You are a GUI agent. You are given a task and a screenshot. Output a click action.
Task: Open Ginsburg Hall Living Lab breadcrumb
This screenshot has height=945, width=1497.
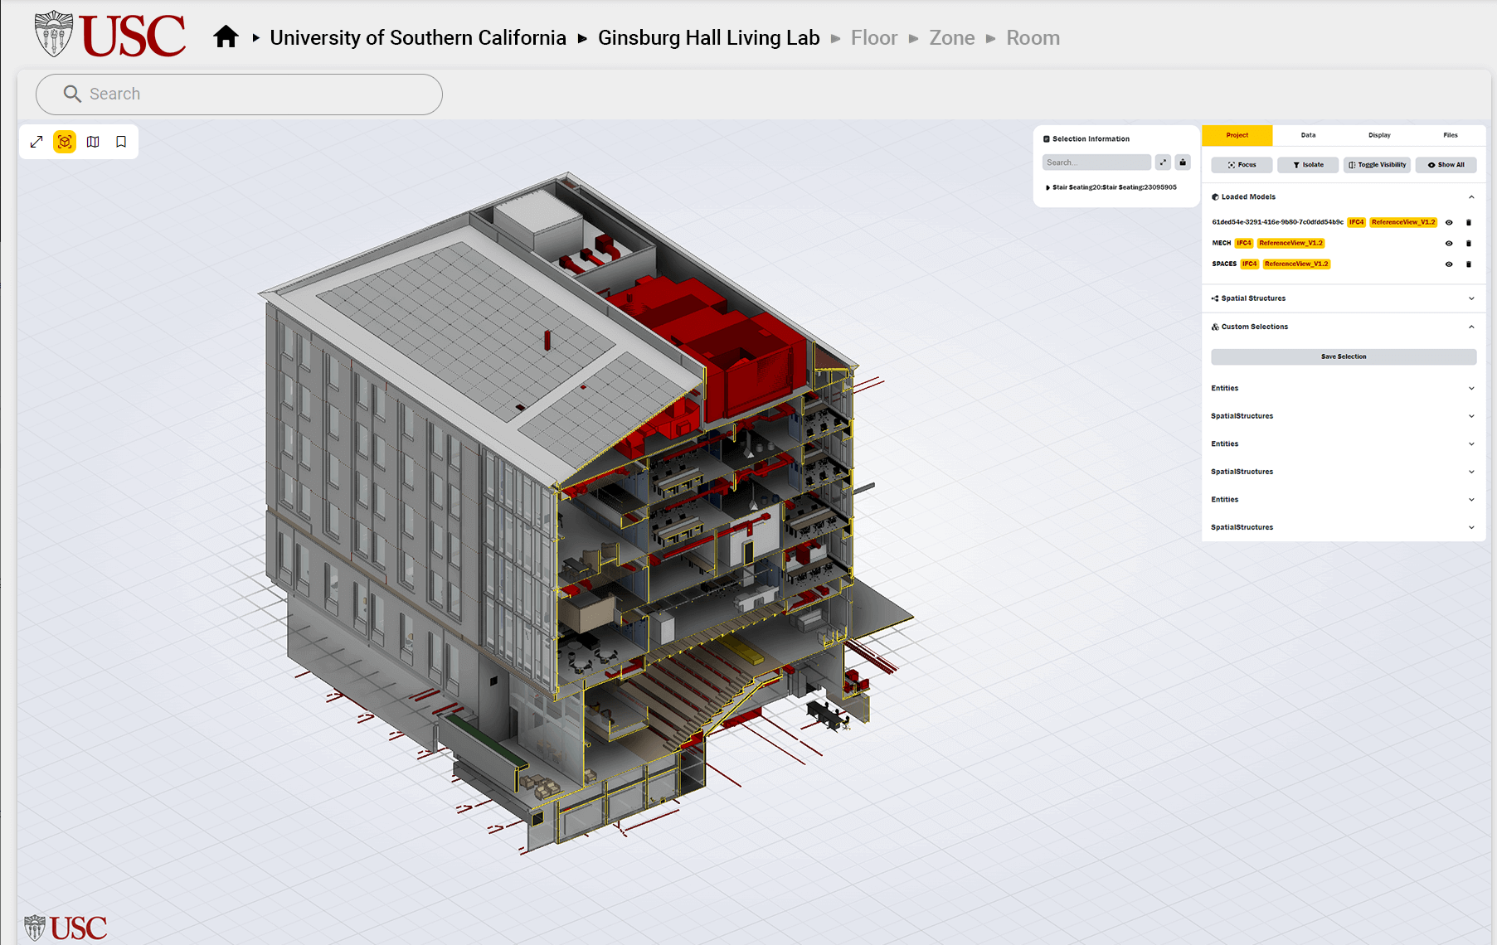708,38
